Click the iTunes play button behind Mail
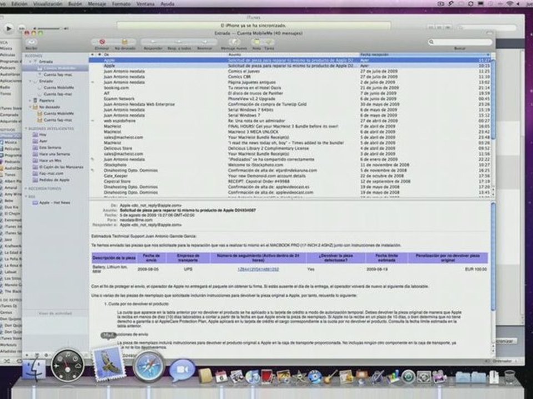Viewport: 533px width, 399px height. point(8,28)
